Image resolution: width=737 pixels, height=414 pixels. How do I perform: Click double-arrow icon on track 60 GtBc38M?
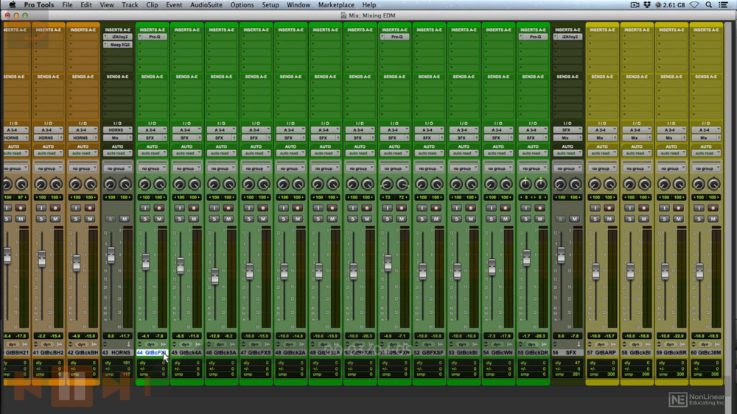coord(717,344)
